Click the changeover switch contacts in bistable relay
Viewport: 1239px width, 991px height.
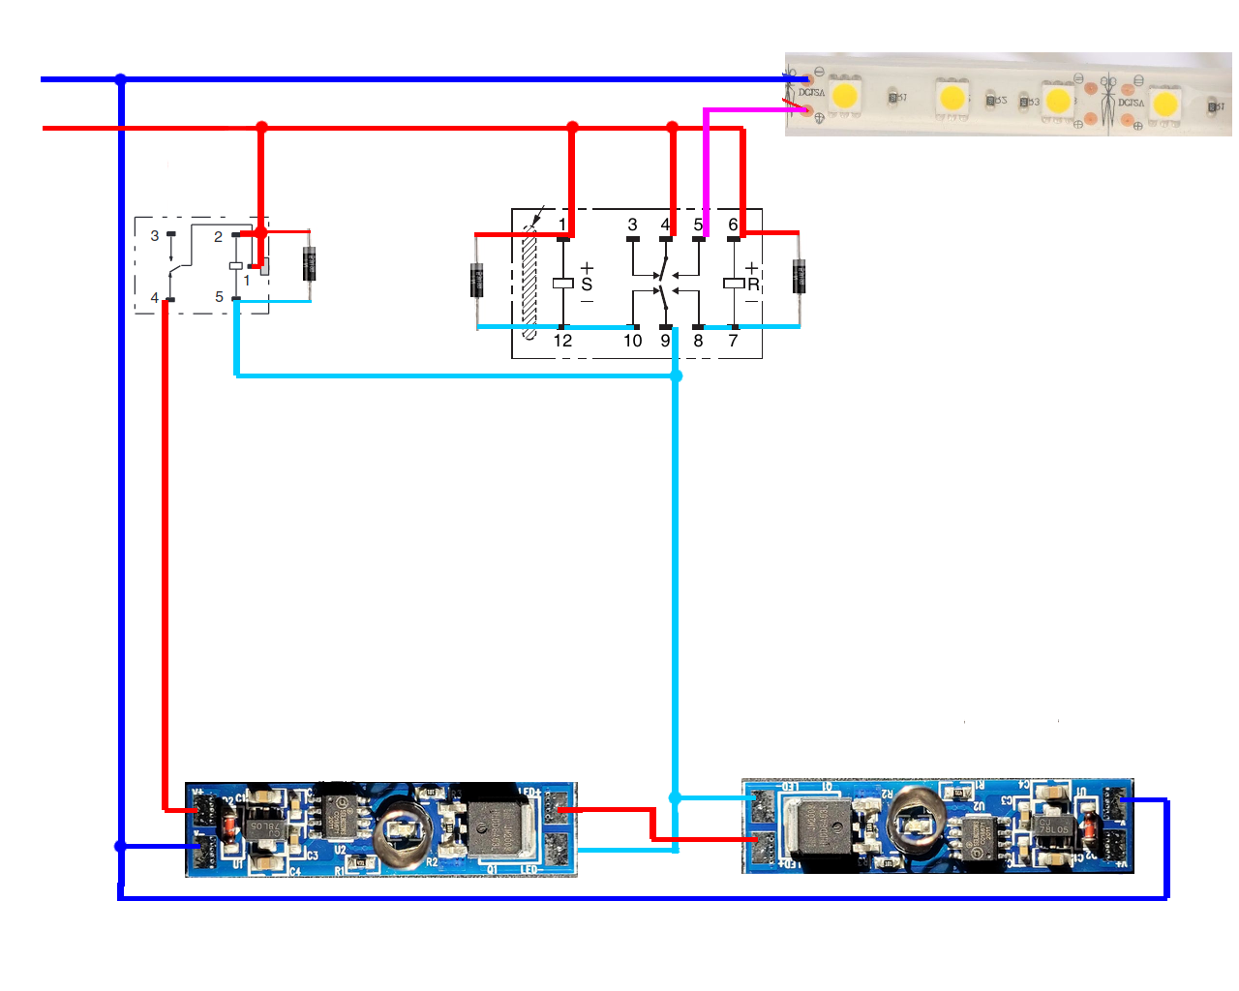pyautogui.click(x=666, y=284)
